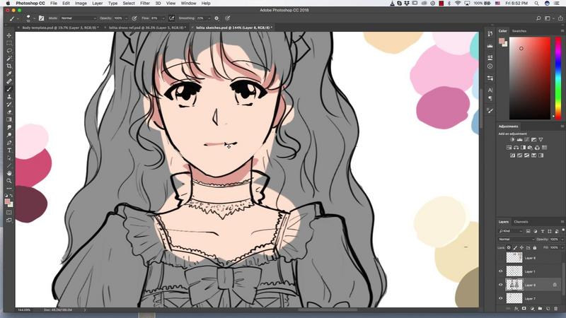The height and width of the screenshot is (318, 566).
Task: Open the layer Kind filter dropdown
Action: click(510, 231)
